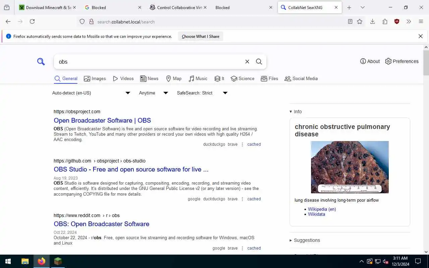Image resolution: width=429 pixels, height=268 pixels.
Task: Click the Firefox taskbar icon
Action: click(42, 261)
